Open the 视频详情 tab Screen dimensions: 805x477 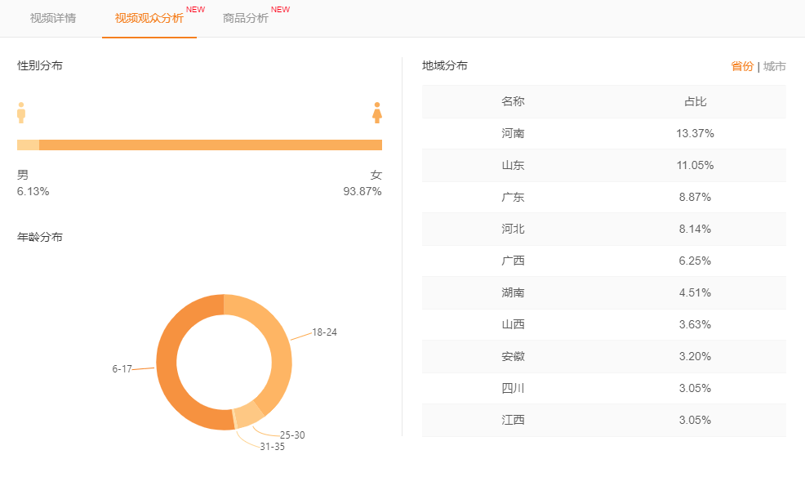coord(53,18)
